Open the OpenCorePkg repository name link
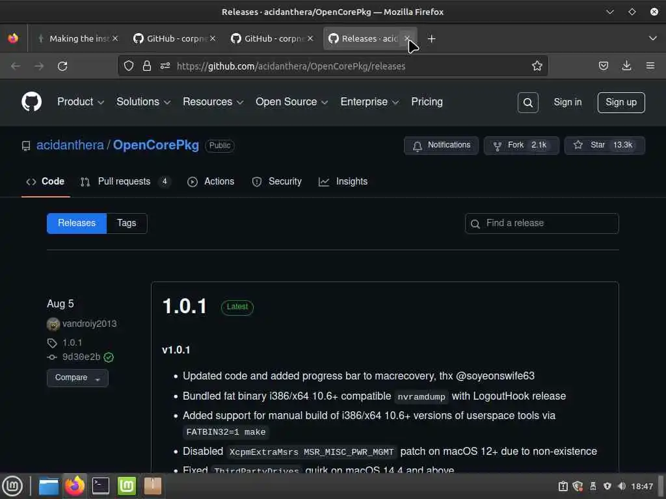Image resolution: width=666 pixels, height=499 pixels. tap(156, 145)
